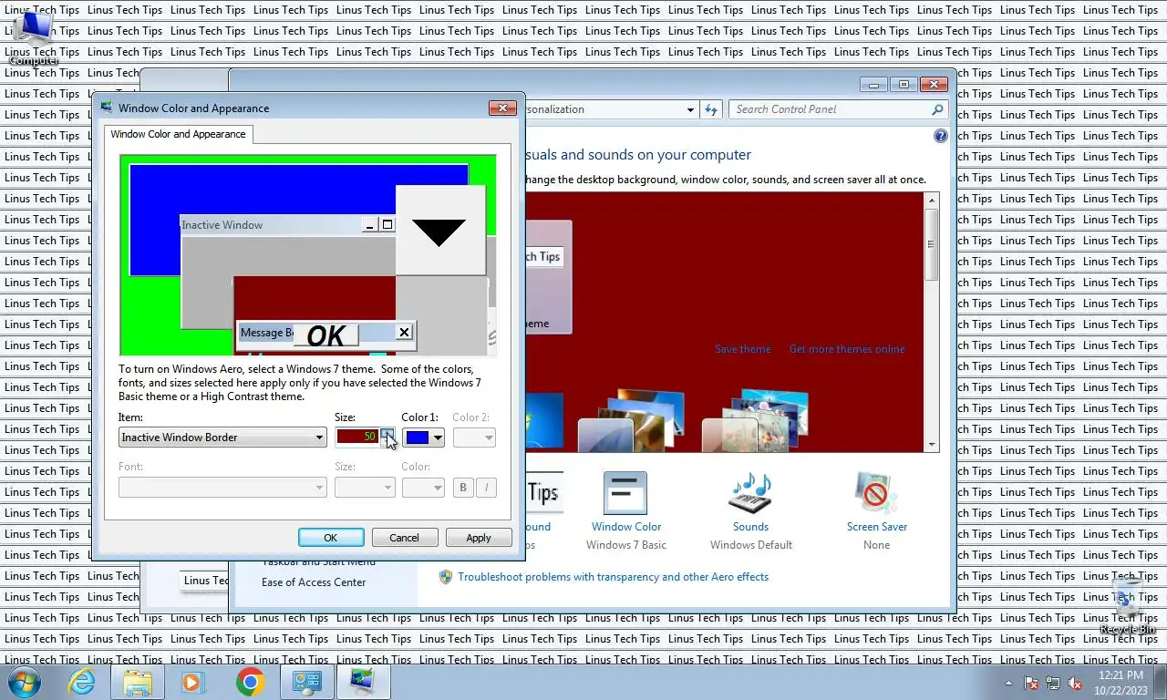Click search magnifier in Control Panel

937,109
